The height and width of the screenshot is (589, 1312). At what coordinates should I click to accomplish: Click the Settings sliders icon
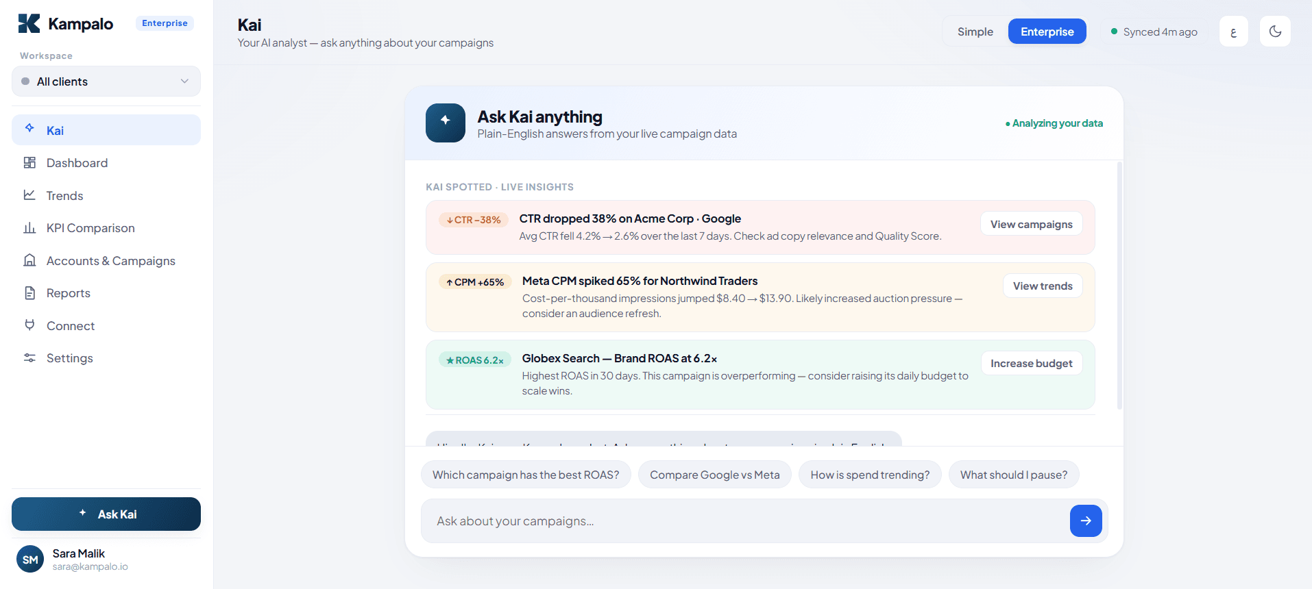coord(29,358)
